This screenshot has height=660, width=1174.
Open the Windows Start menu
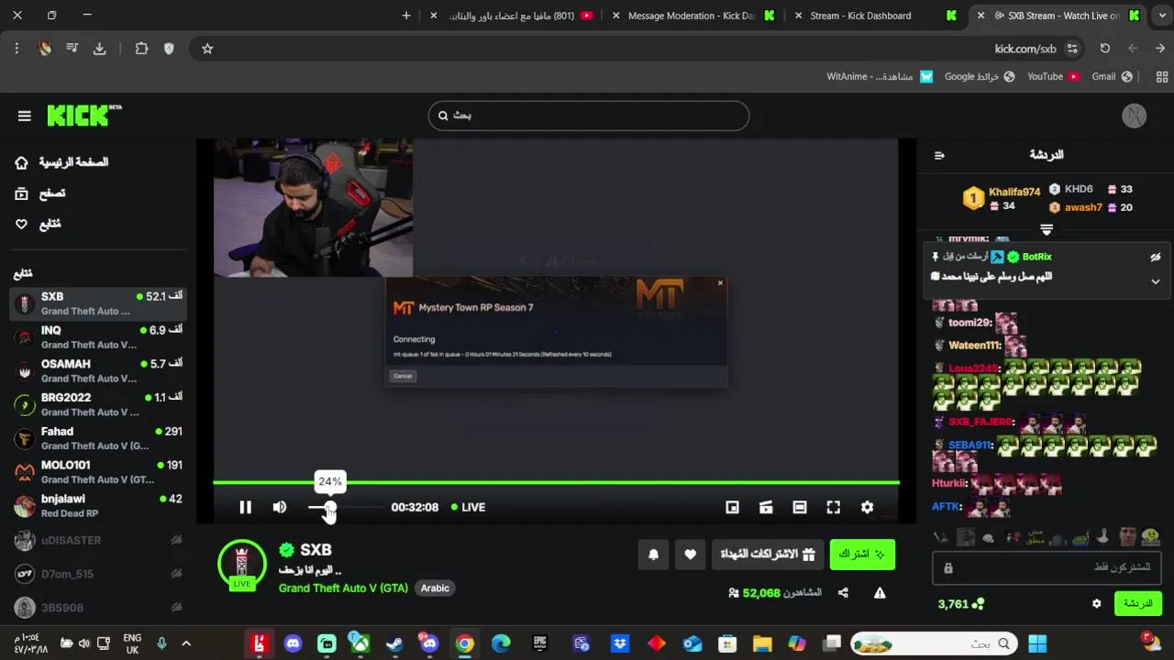(1037, 643)
